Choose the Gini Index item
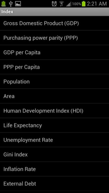Viewport: 109px width, 193px height. tap(55, 154)
